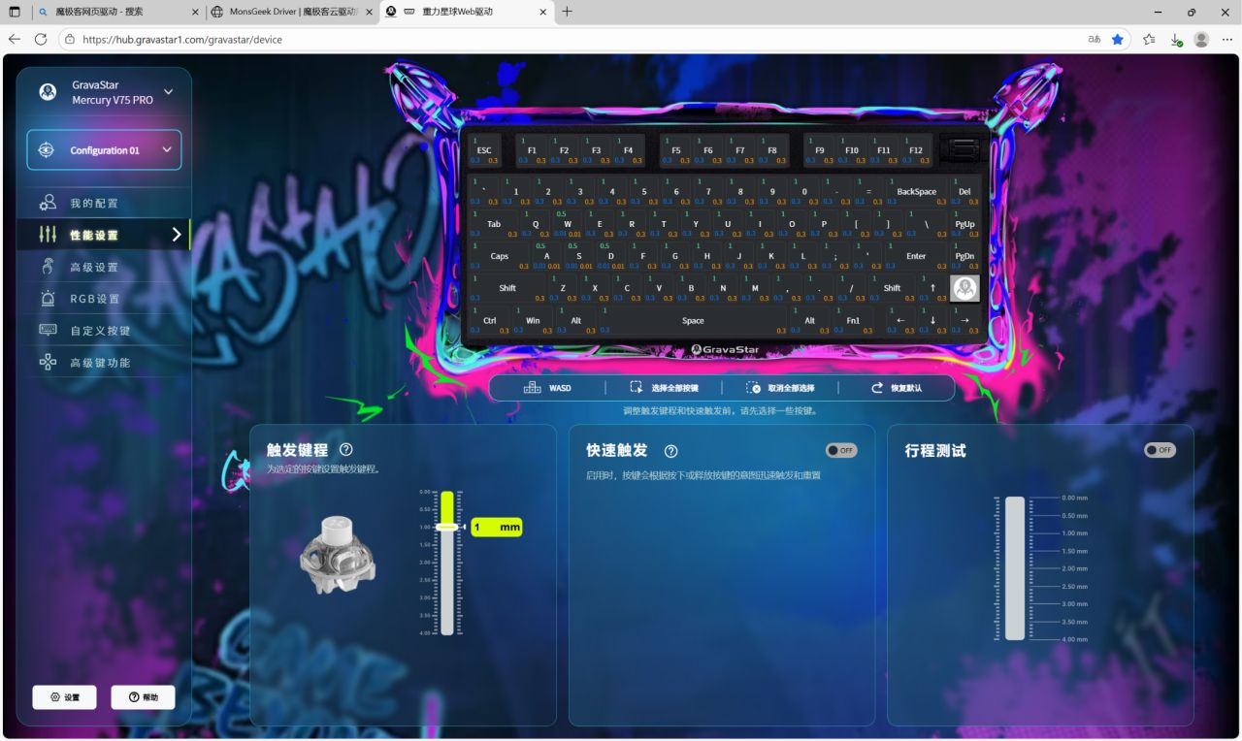Image resolution: width=1242 pixels, height=741 pixels.
Task: Click the actuation value field showing 1 mm
Action: (x=497, y=527)
